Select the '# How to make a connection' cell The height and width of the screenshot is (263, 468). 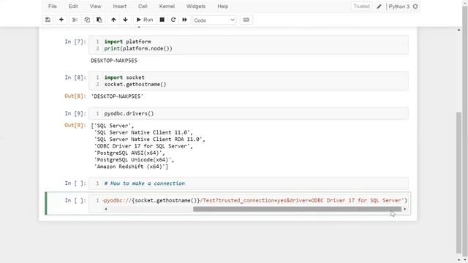249,183
